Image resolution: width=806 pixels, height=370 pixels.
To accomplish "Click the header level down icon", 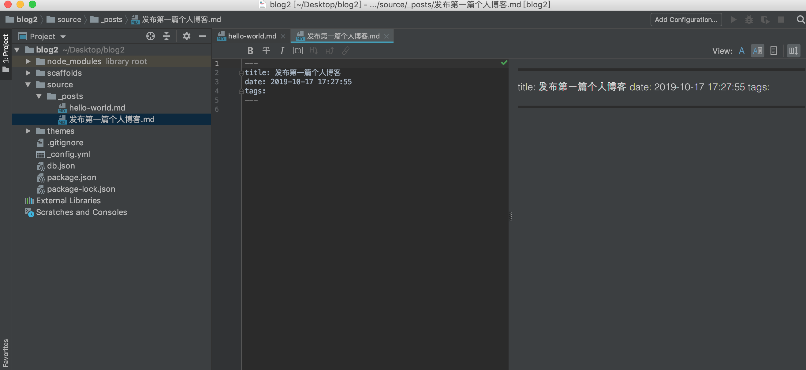I will (x=314, y=51).
